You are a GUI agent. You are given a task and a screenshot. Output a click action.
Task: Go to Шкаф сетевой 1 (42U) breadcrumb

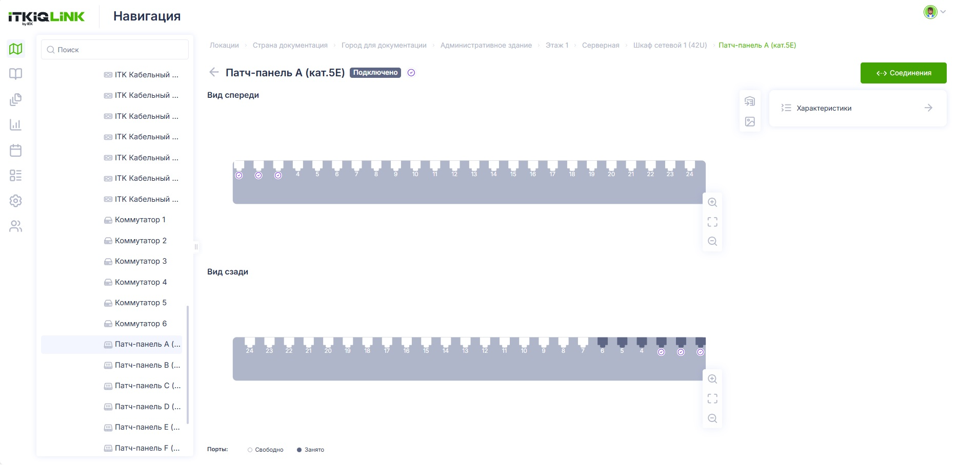click(670, 45)
